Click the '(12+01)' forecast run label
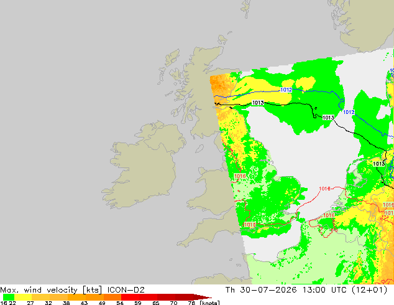Viewport: 394px width, 305px height. [369, 290]
